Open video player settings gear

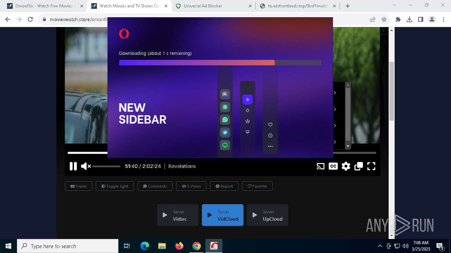(346, 166)
